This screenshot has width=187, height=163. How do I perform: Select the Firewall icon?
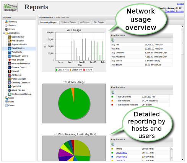coord(10,71)
